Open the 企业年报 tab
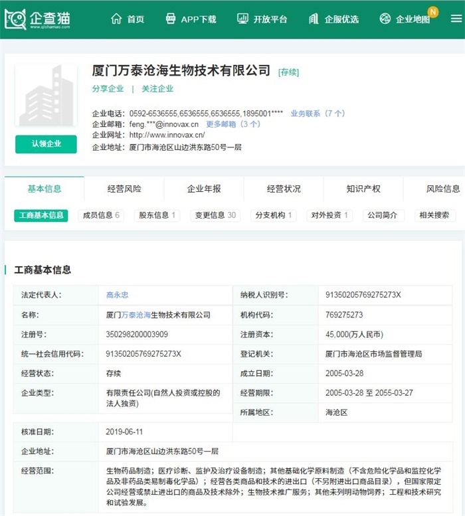This screenshot has width=465, height=516. tap(204, 189)
